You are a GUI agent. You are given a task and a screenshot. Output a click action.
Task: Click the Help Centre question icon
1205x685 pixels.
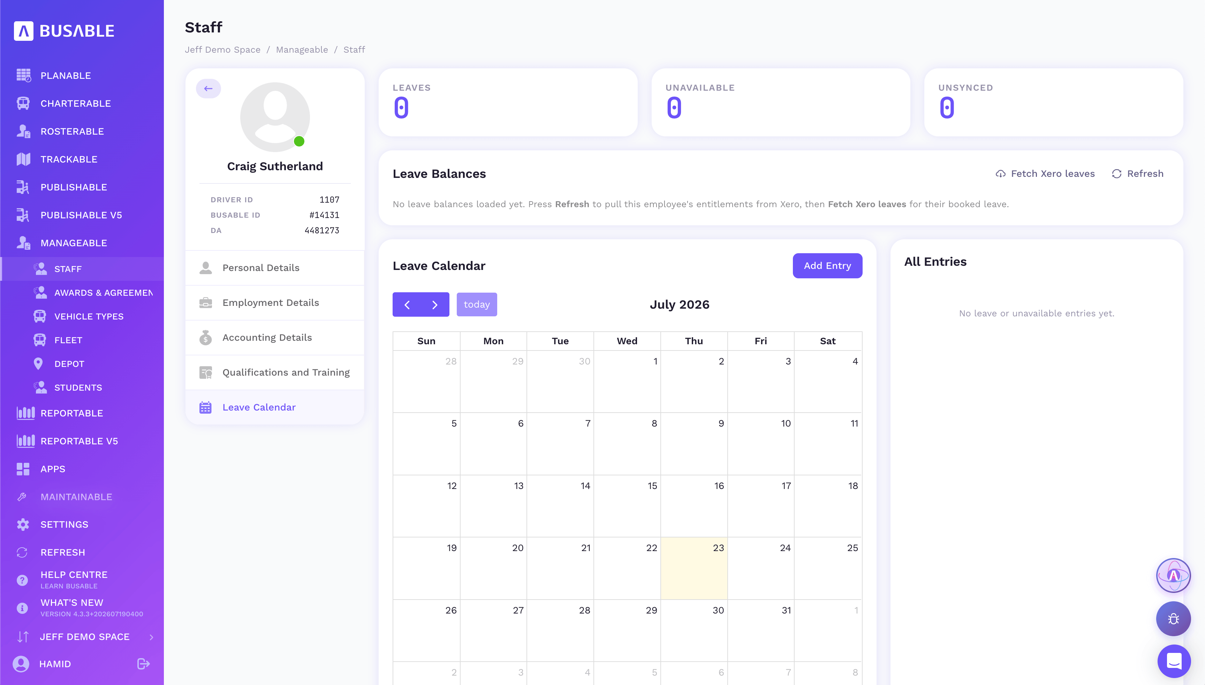point(22,580)
